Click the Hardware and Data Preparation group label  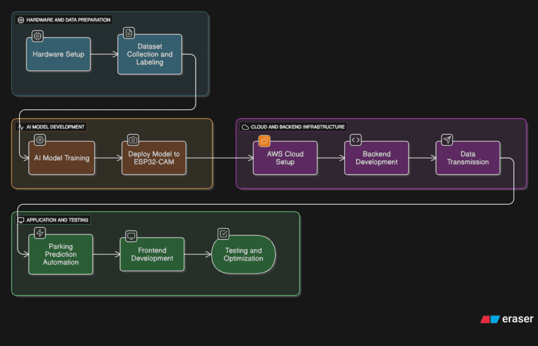point(64,20)
